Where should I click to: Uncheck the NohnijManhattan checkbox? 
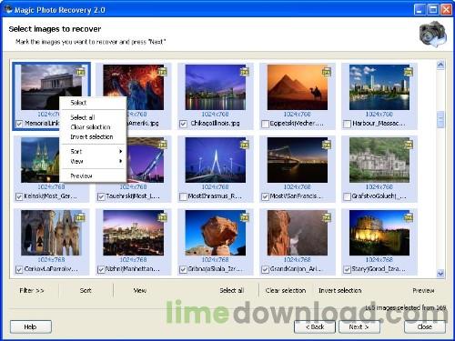tap(101, 269)
